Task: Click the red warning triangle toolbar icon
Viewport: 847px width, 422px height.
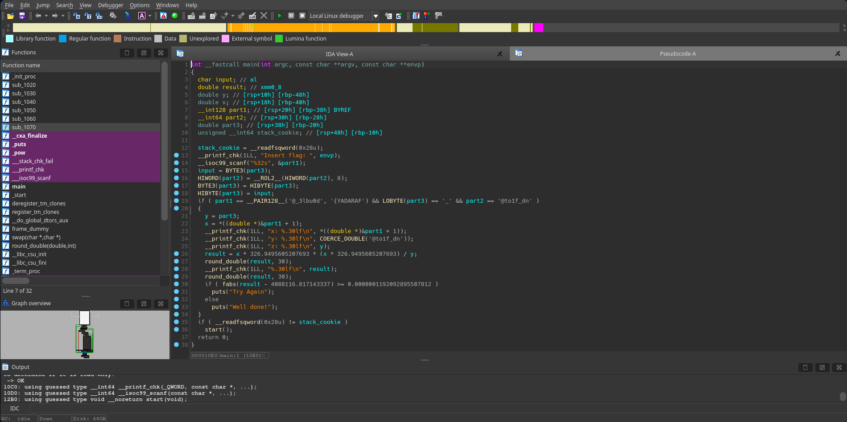Action: tap(164, 16)
